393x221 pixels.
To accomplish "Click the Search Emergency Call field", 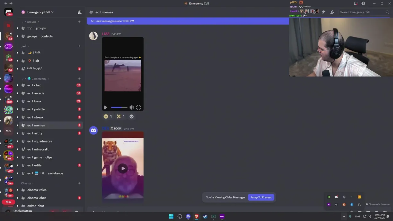I will point(364,12).
